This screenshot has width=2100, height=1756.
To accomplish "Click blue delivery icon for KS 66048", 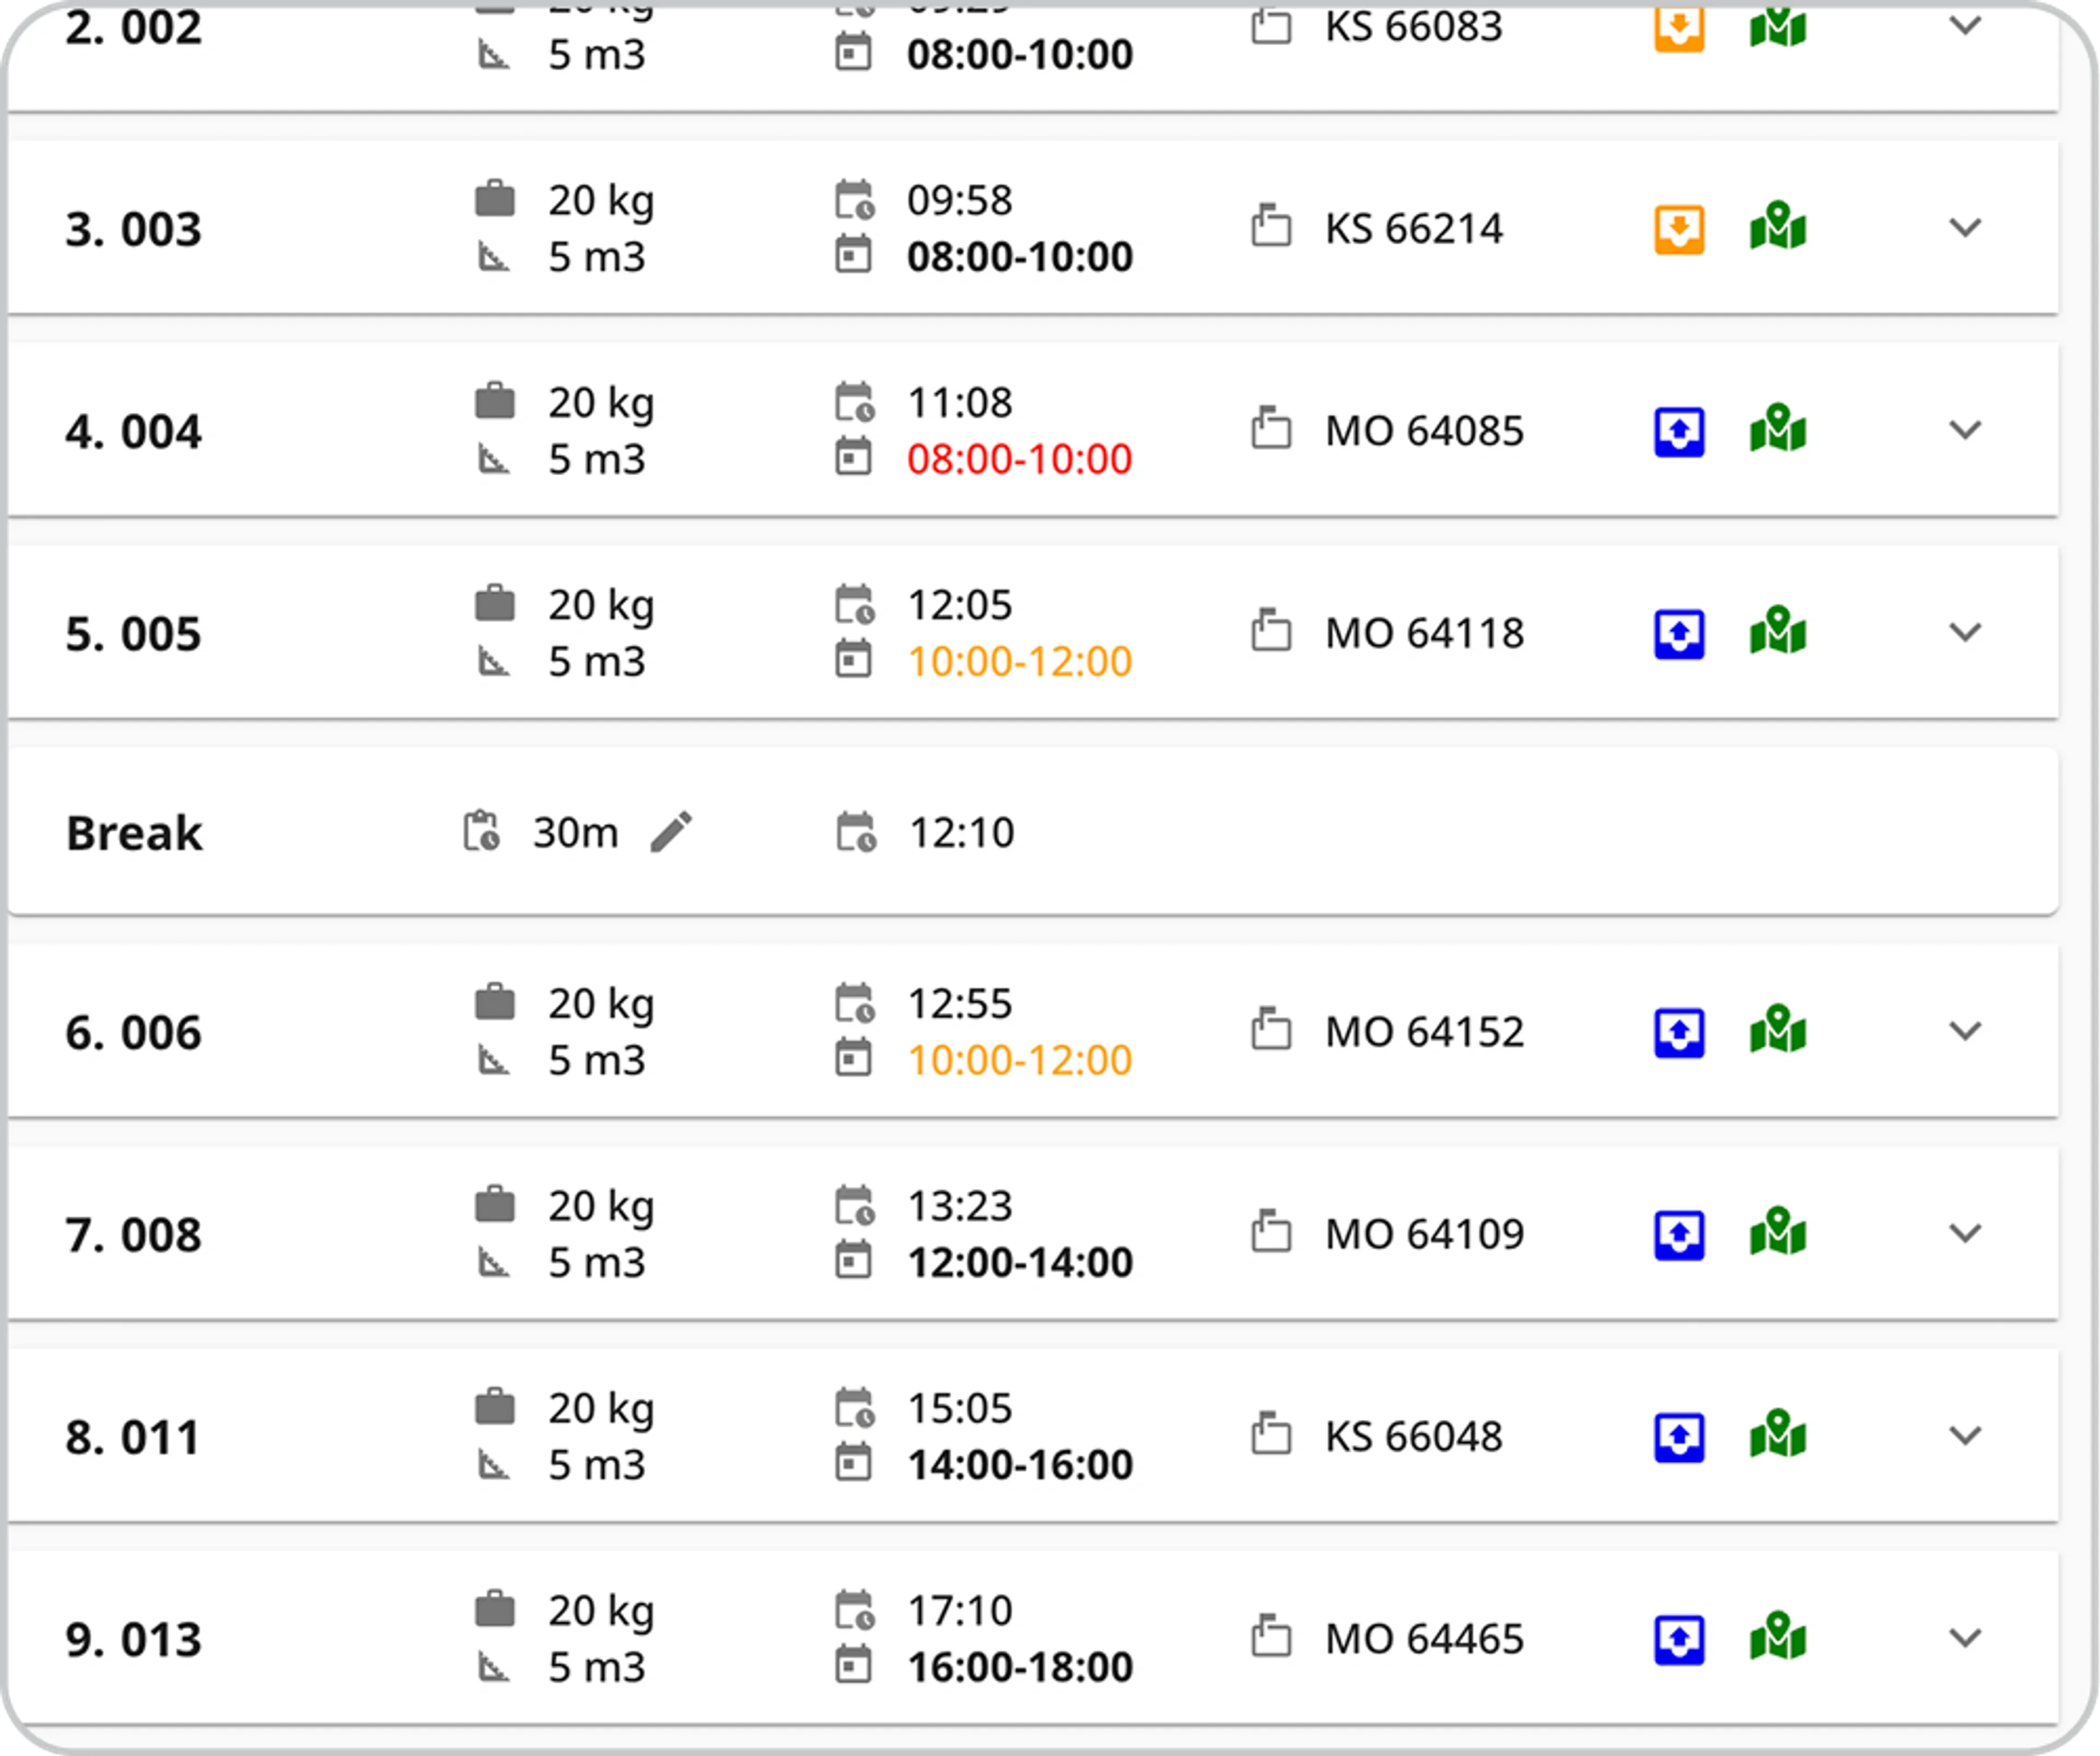I will [1679, 1437].
